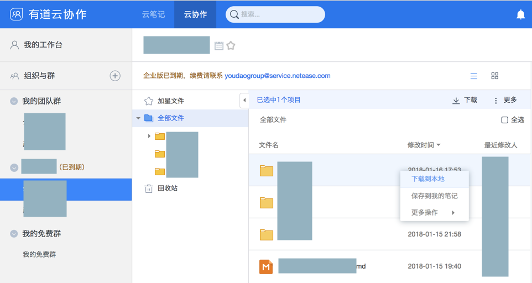The width and height of the screenshot is (532, 283).
Task: Collapse the 全部文件 tree node
Action: point(138,118)
